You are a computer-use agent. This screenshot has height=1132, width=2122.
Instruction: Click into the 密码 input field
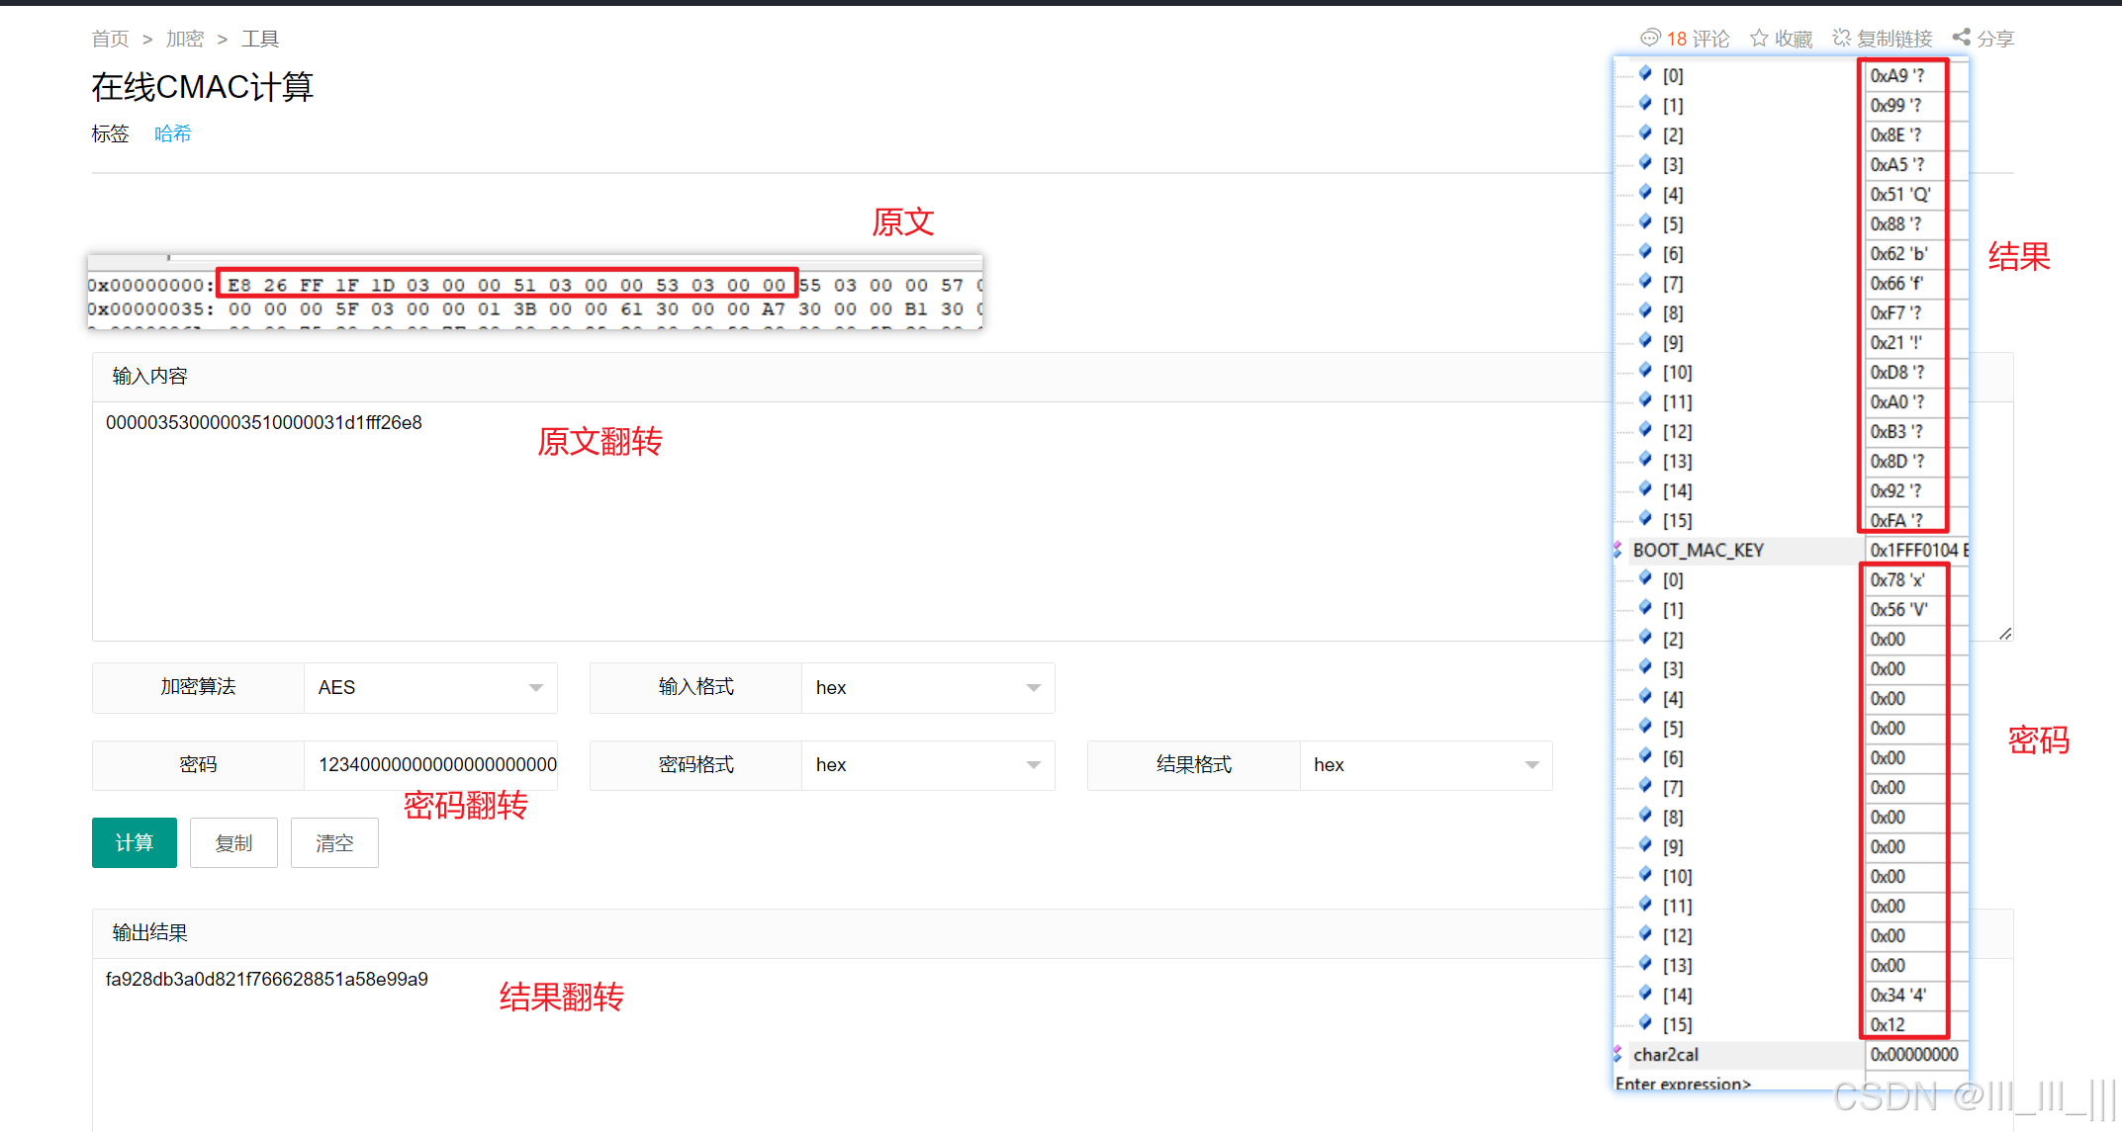pyautogui.click(x=430, y=764)
